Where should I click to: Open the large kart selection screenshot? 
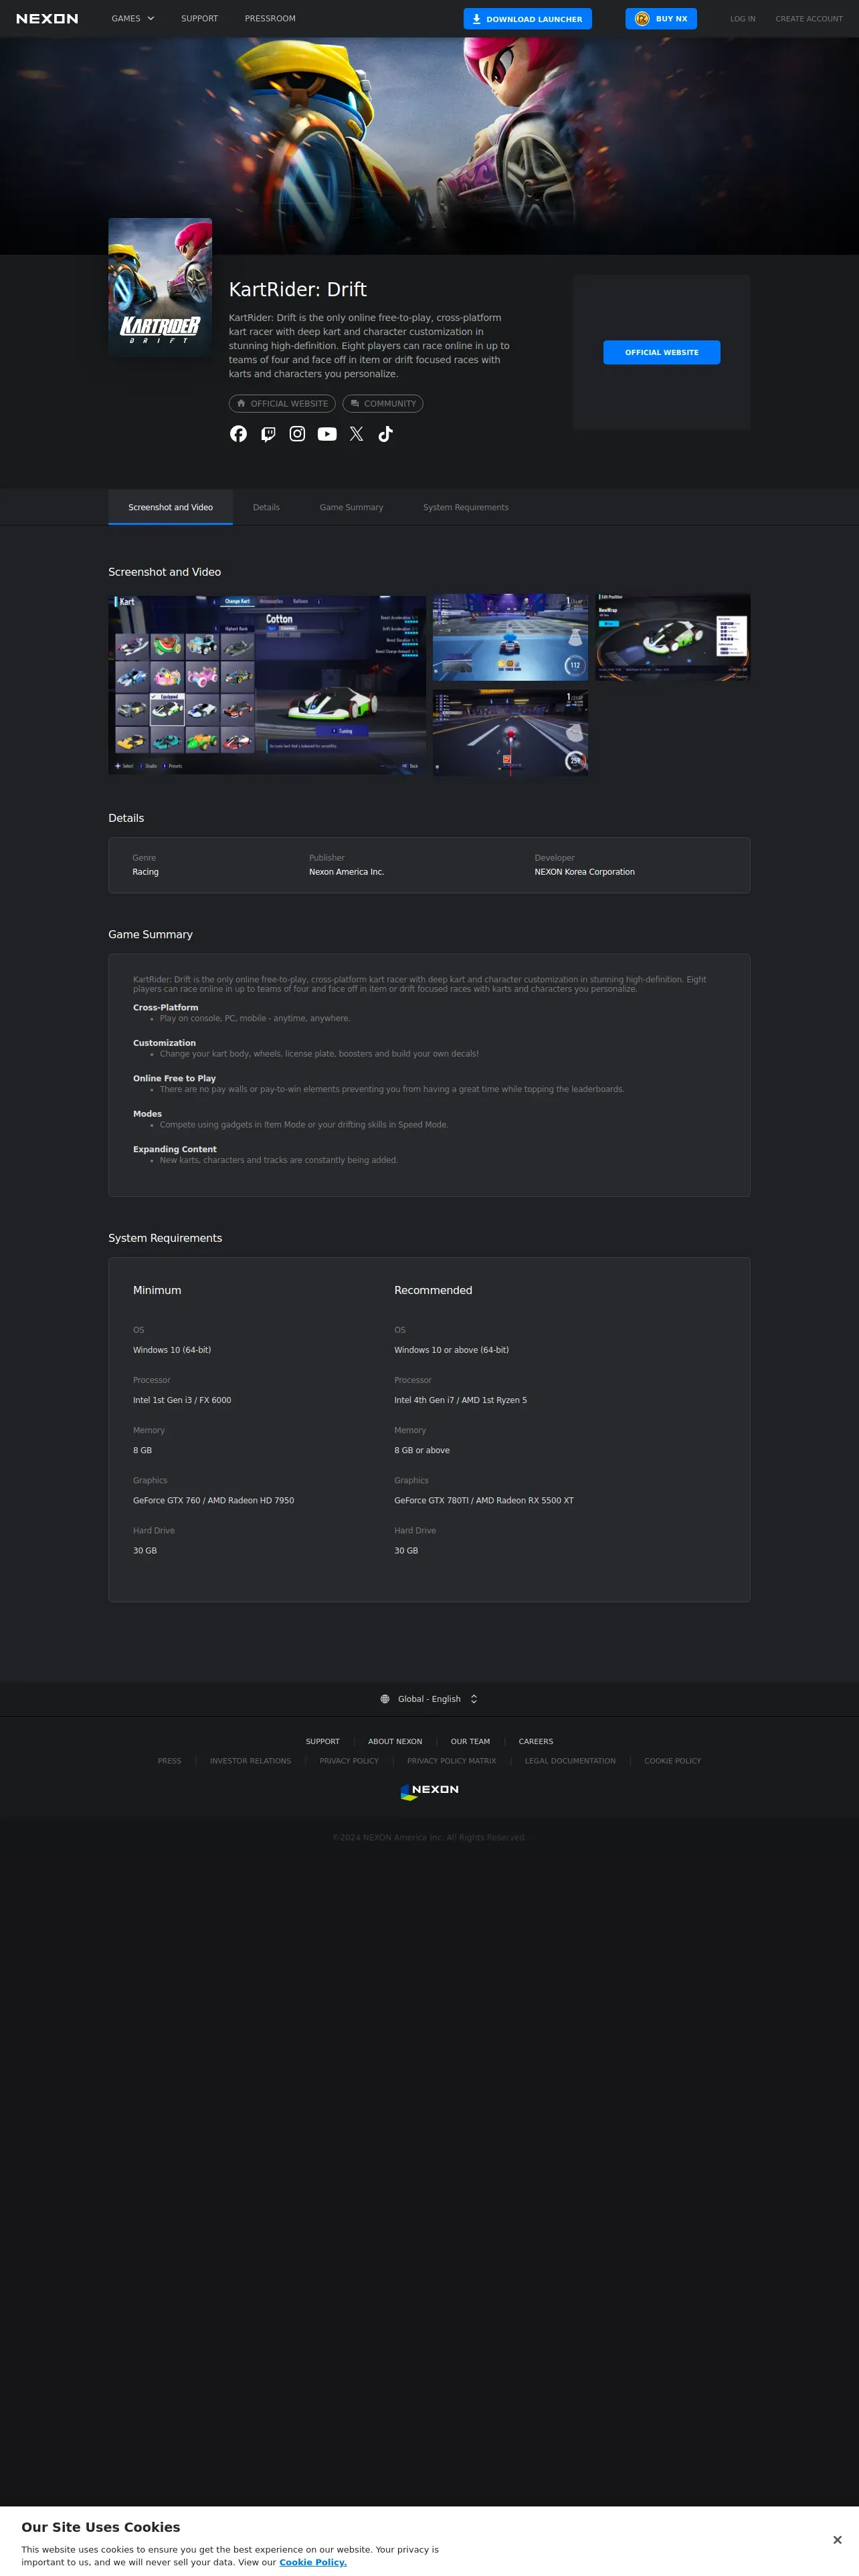coord(267,685)
